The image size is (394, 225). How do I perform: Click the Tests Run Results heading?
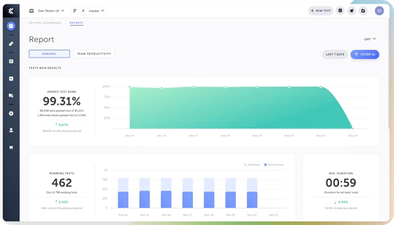[45, 68]
